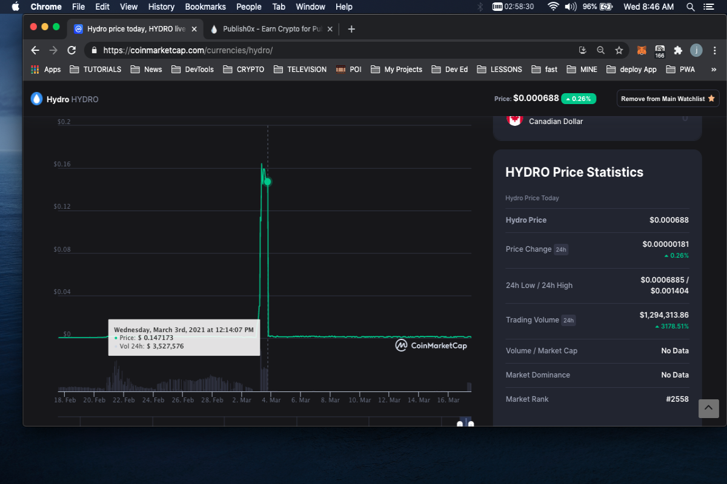The image size is (727, 484).
Task: Open the Dev Ed bookmarks folder
Action: point(450,69)
